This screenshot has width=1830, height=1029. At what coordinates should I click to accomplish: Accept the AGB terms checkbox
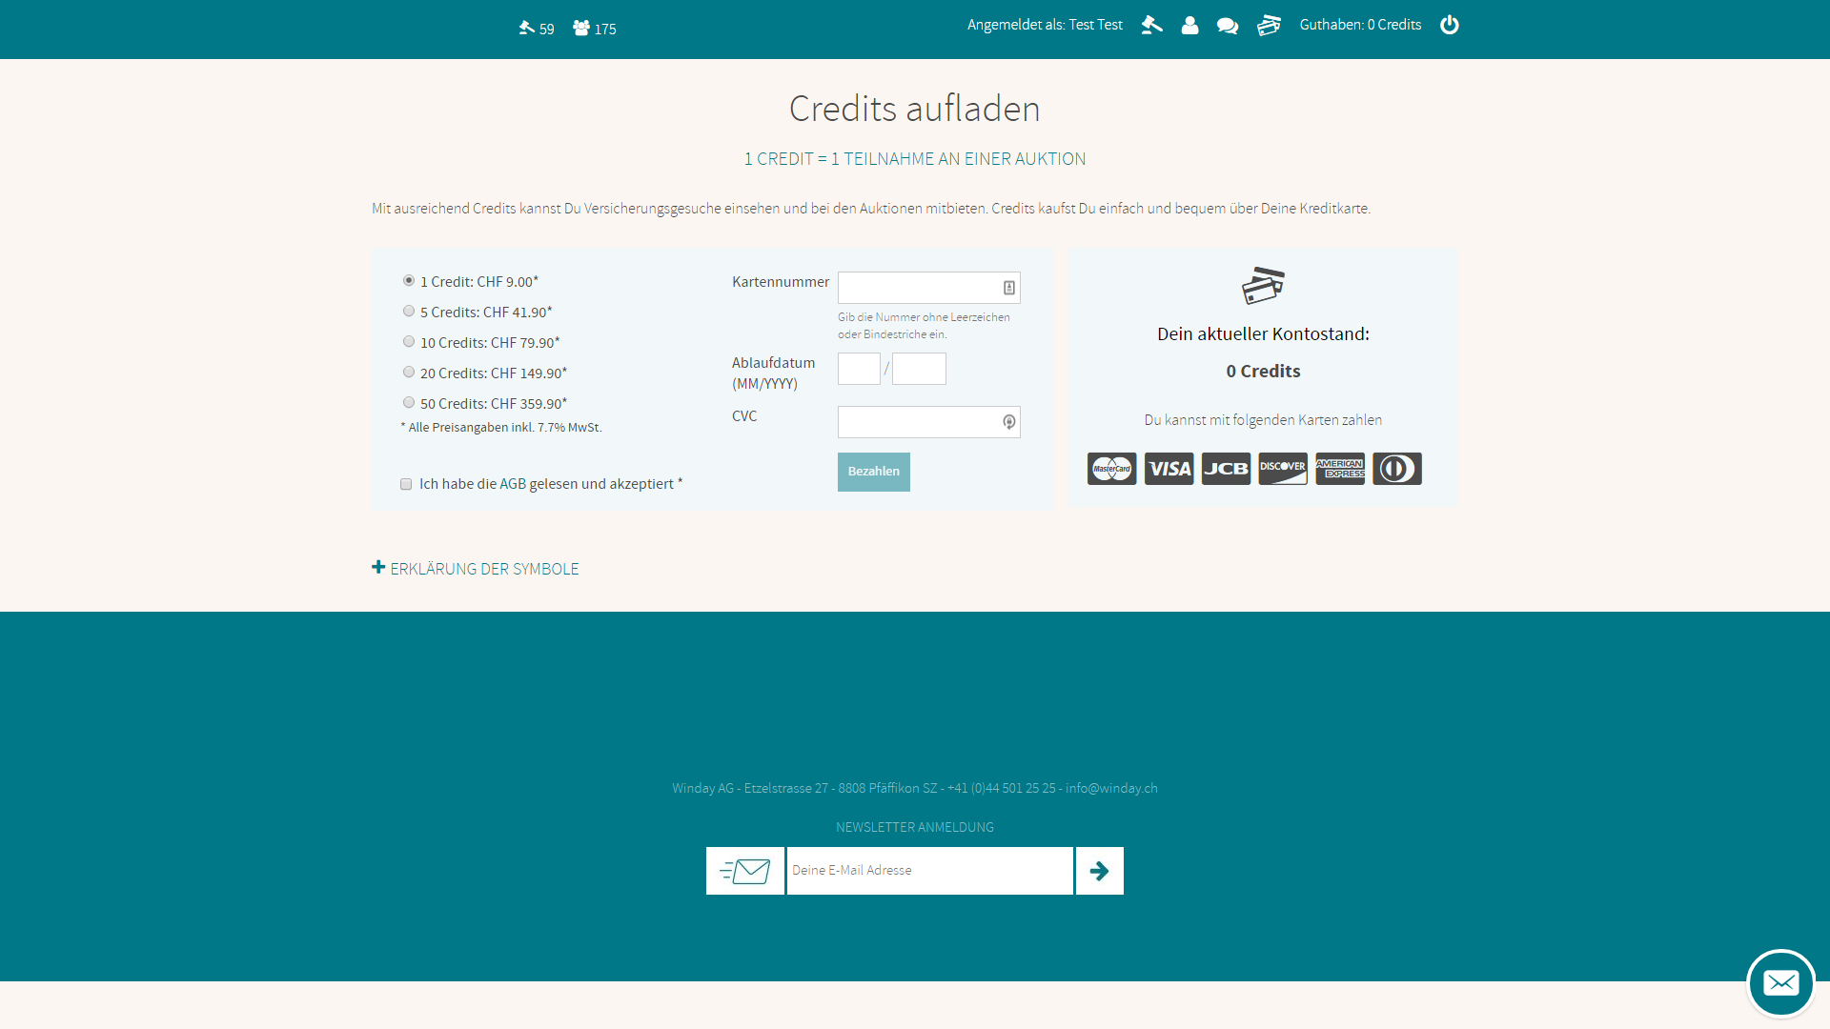tap(406, 484)
